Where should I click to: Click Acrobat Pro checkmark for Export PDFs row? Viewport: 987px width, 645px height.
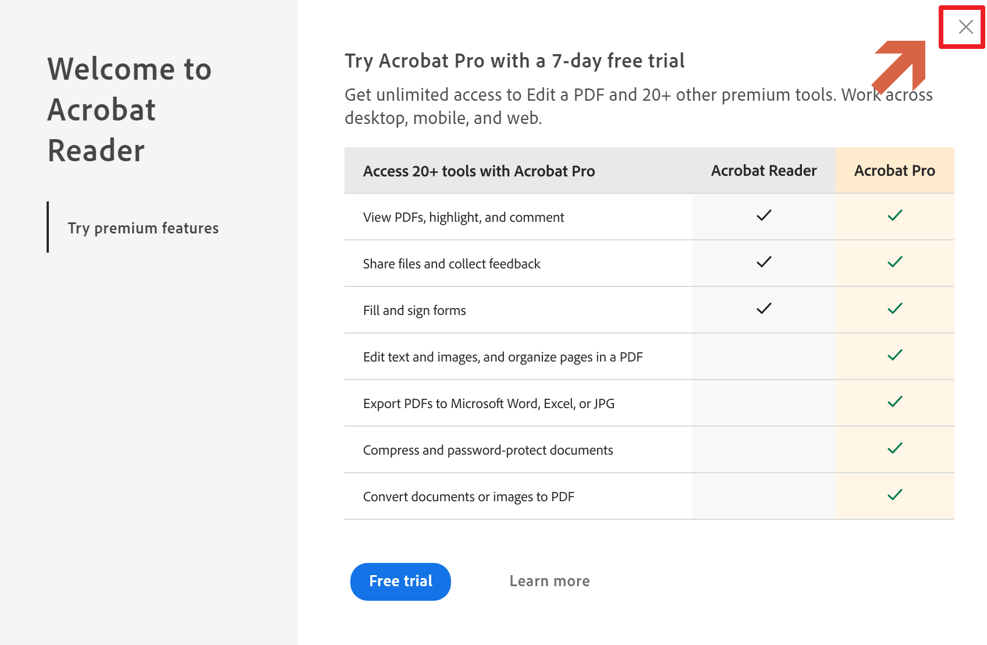[x=895, y=402]
